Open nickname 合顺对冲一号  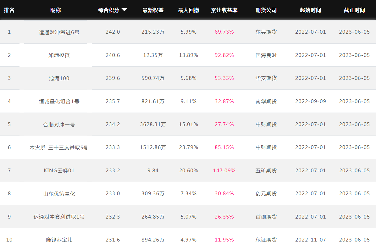[59, 125]
